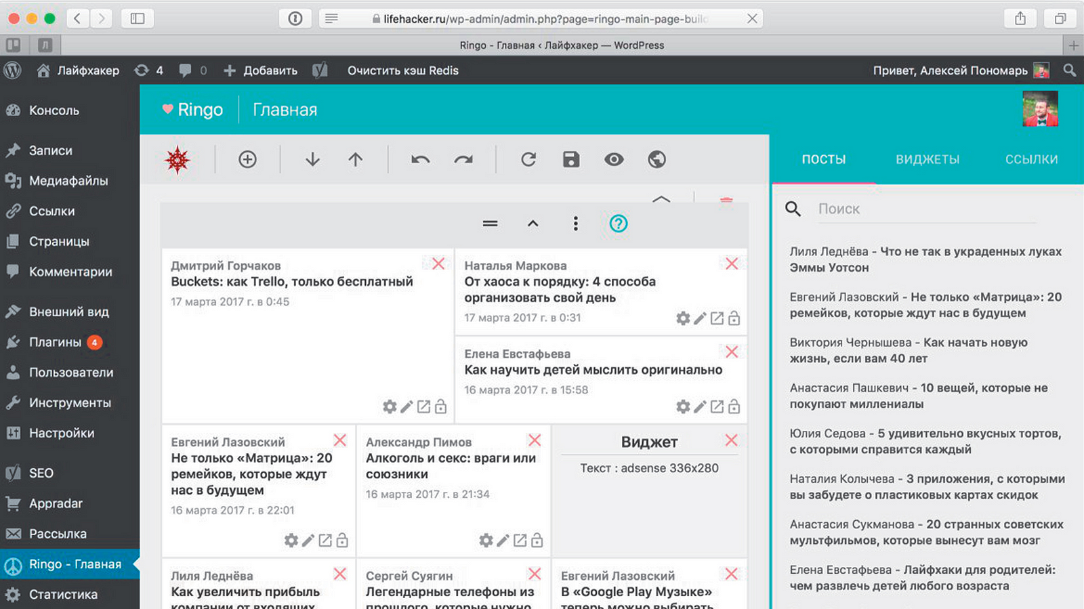Switch to the ССЫЛКИ tab
The width and height of the screenshot is (1084, 609).
[1031, 159]
